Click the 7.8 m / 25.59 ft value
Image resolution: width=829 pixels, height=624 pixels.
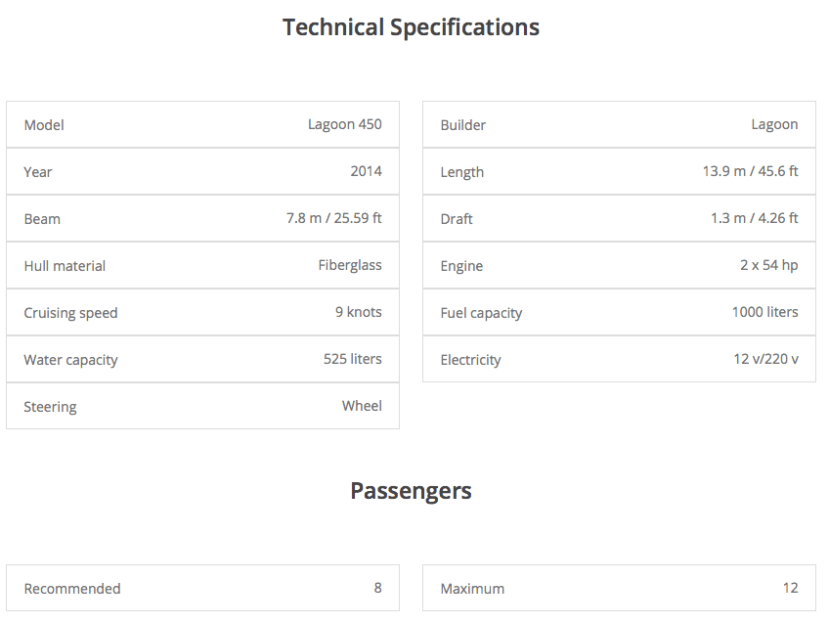(x=333, y=218)
